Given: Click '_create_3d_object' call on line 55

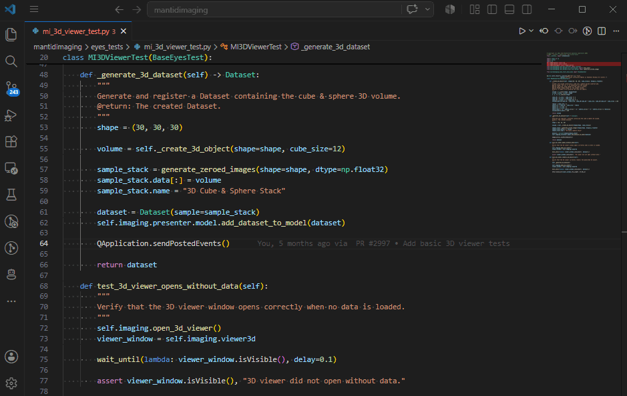Looking at the screenshot, I should click(193, 149).
